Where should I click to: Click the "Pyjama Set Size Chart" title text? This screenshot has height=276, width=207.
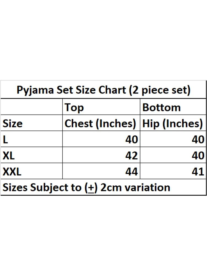(x=71, y=90)
